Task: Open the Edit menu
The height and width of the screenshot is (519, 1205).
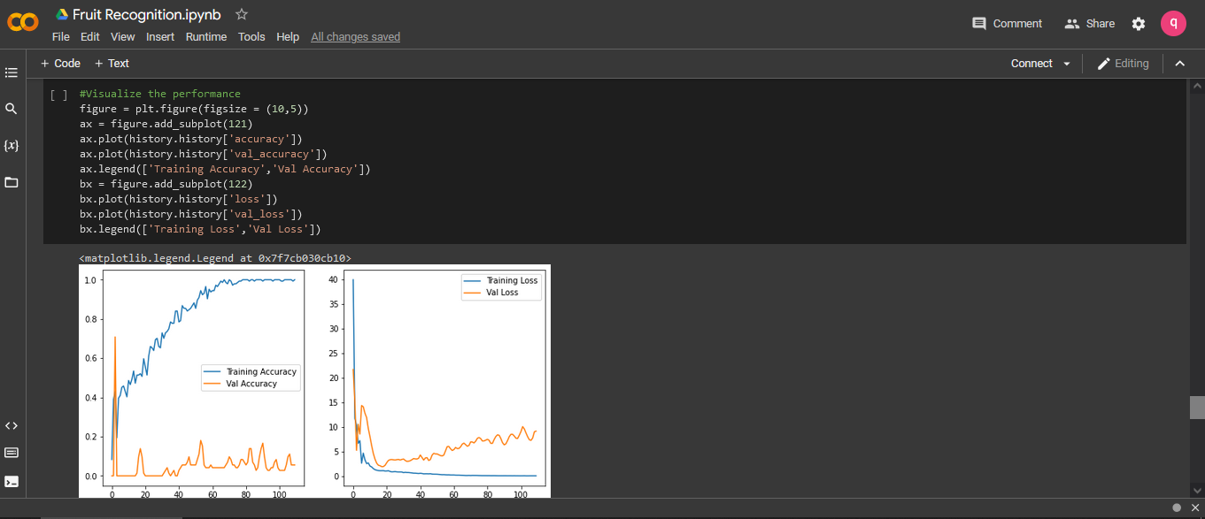Action: pyautogui.click(x=89, y=37)
